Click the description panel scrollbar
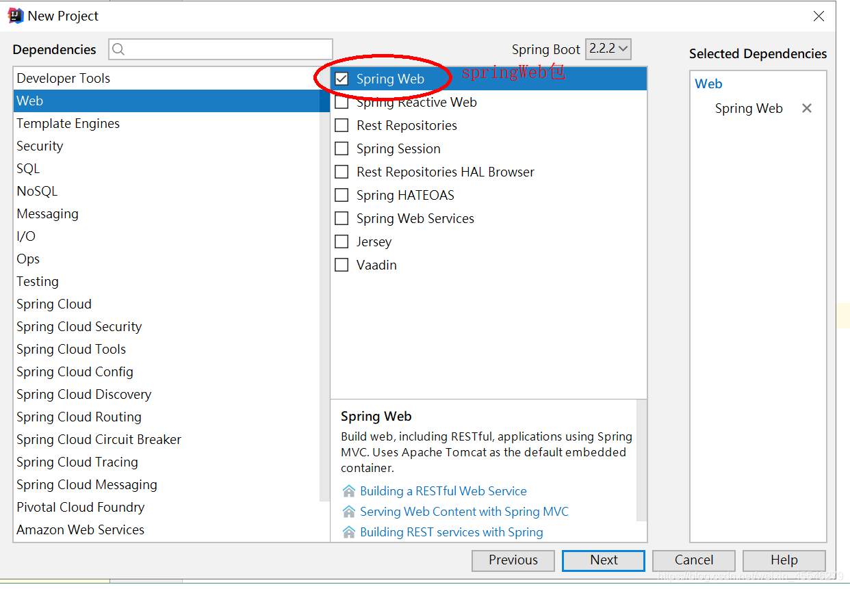Viewport: 850px width, 589px height. pyautogui.click(x=641, y=460)
